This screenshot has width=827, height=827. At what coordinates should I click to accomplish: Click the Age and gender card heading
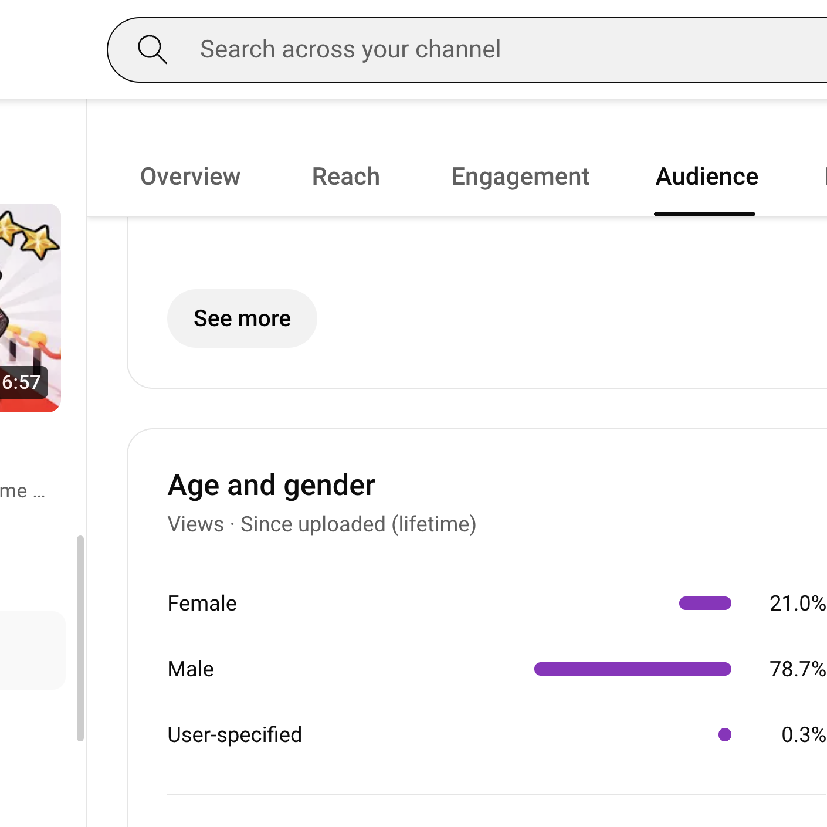[271, 486]
